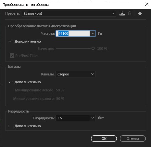Open the Частота sample rate dropdown arrow
The image size is (151, 147).
coord(93,33)
